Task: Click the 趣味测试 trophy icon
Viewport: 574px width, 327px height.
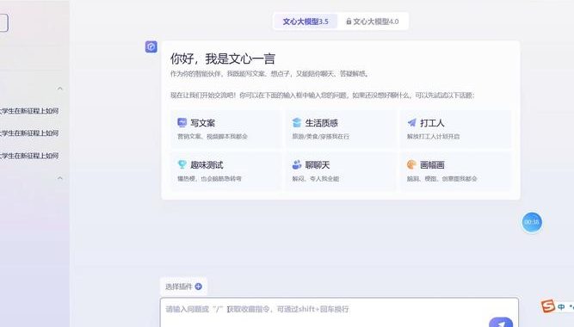Action: pyautogui.click(x=182, y=164)
